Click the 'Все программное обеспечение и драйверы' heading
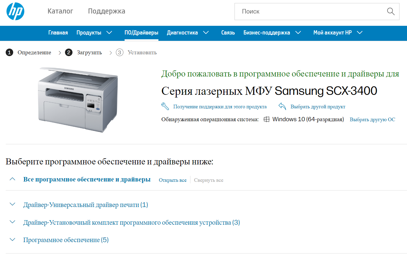The height and width of the screenshot is (255, 407). [87, 180]
